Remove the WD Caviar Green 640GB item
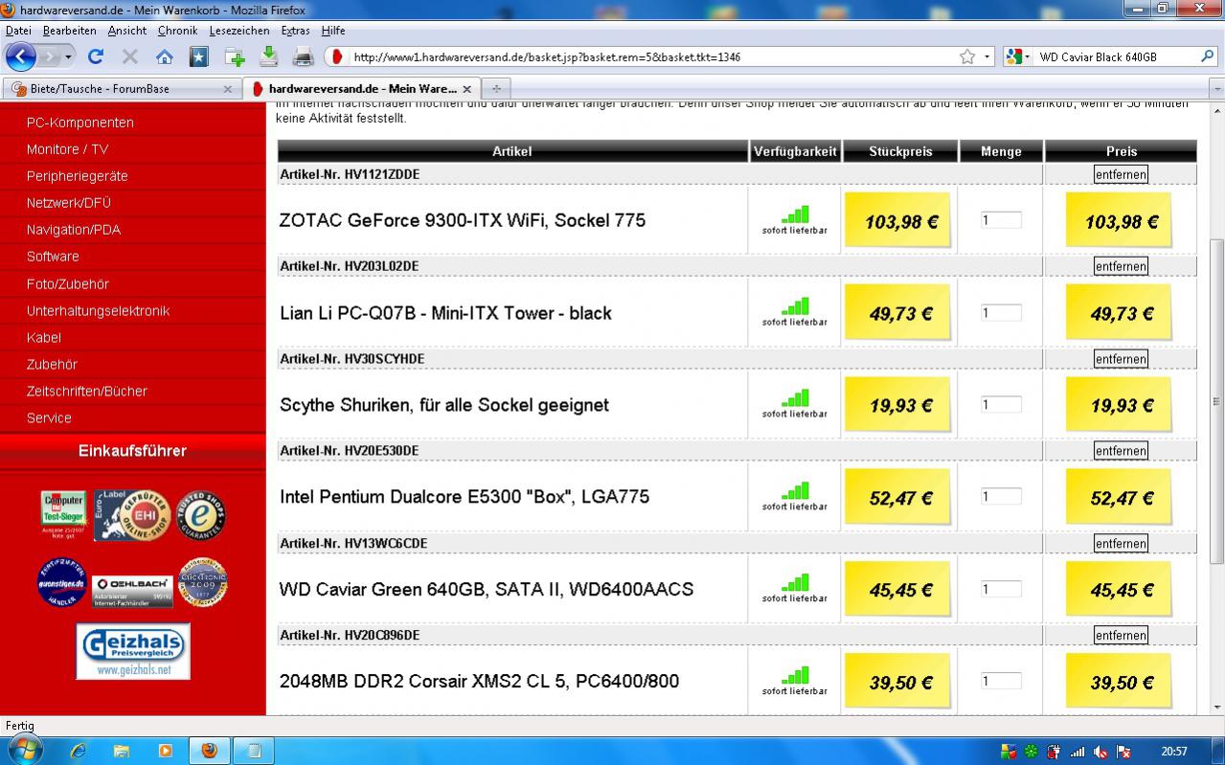1225x765 pixels. 1121,544
